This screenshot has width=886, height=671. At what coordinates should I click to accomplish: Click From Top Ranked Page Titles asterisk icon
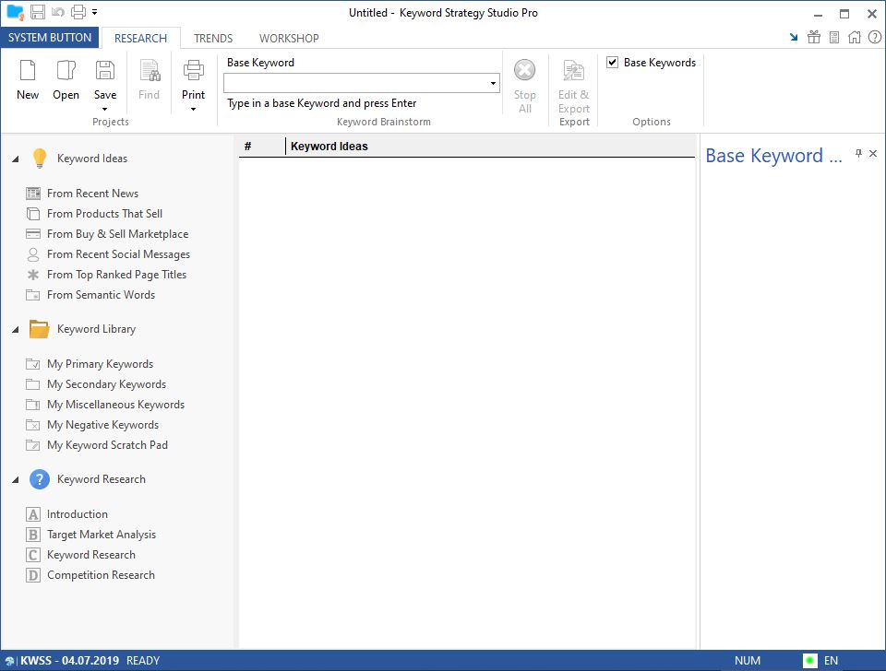33,275
